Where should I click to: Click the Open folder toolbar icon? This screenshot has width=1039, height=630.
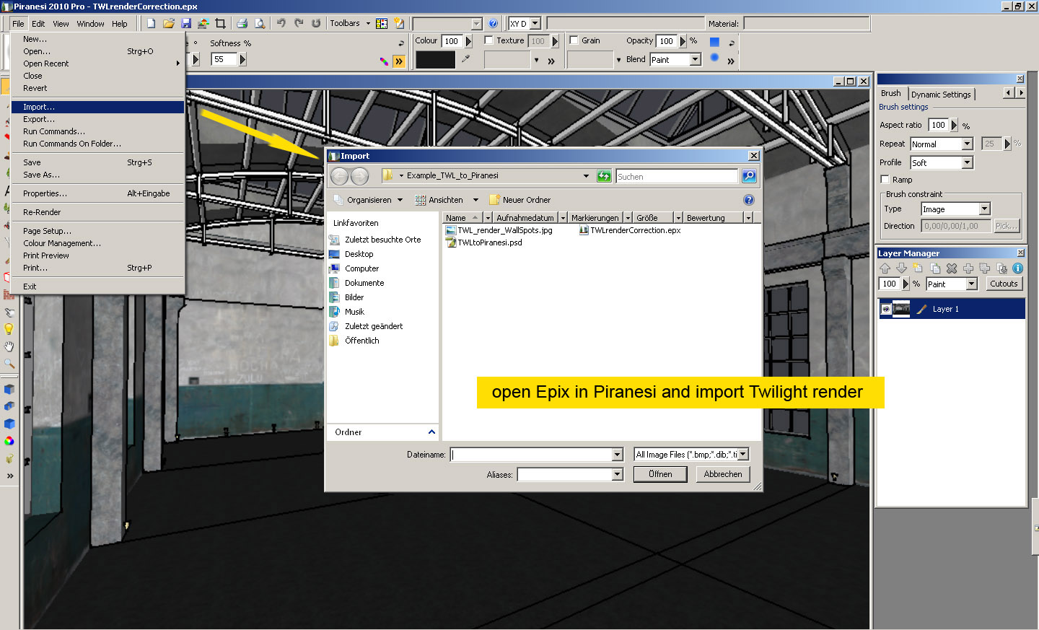168,23
